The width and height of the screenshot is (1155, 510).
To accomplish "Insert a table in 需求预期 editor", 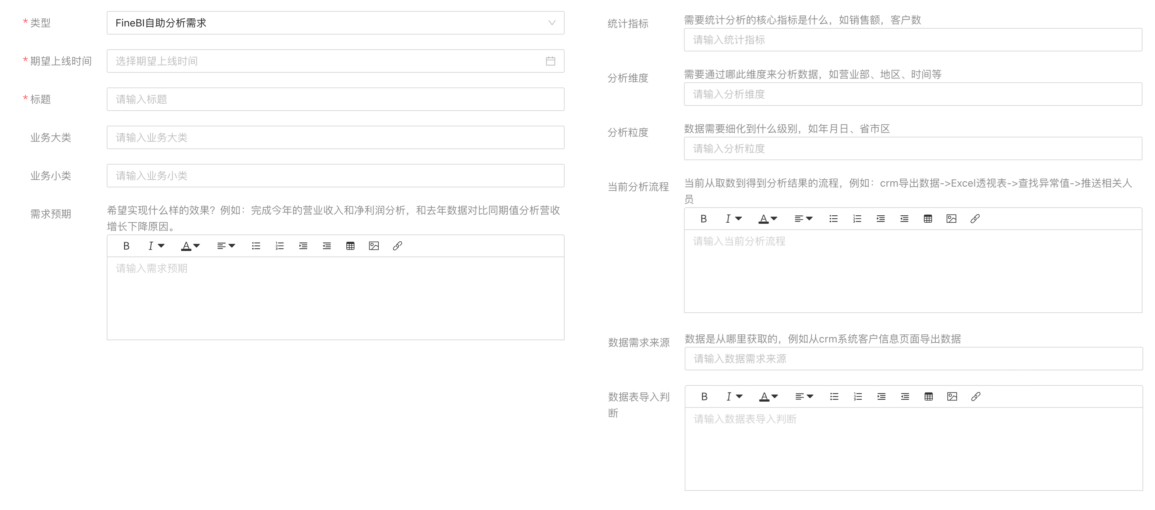I will pos(350,246).
